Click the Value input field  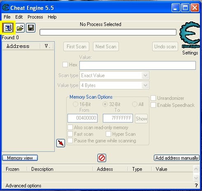(x=137, y=65)
